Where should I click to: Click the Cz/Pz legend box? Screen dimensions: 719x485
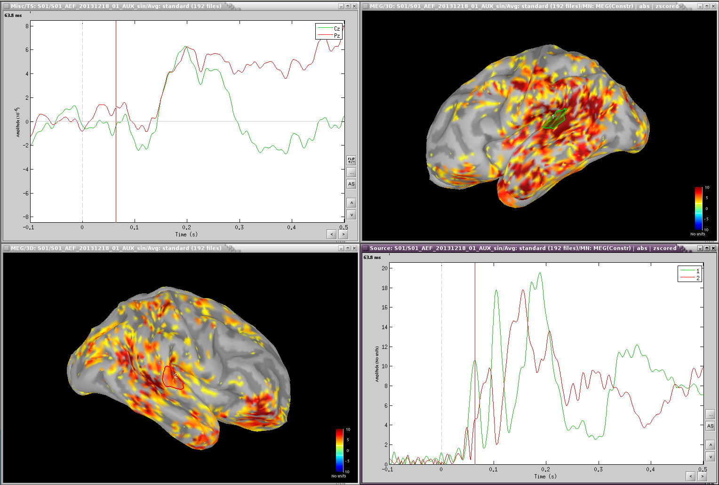(328, 32)
